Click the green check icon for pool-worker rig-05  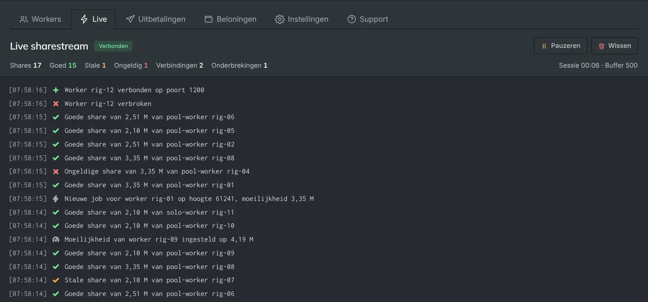point(56,131)
